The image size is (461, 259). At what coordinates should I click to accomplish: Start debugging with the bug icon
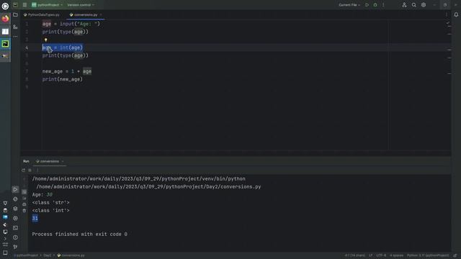click(375, 5)
